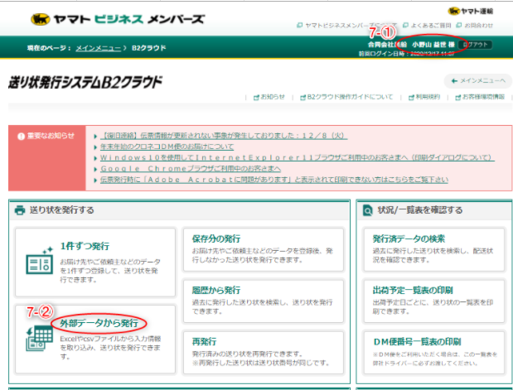This screenshot has width=513, height=390.
Task: Click the ヤマト運輸 logo at top right
Action: click(x=471, y=11)
